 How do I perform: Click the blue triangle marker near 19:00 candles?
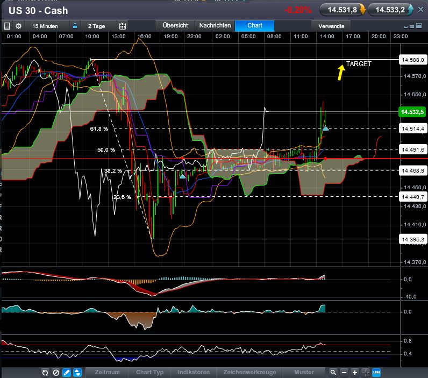[x=182, y=176]
